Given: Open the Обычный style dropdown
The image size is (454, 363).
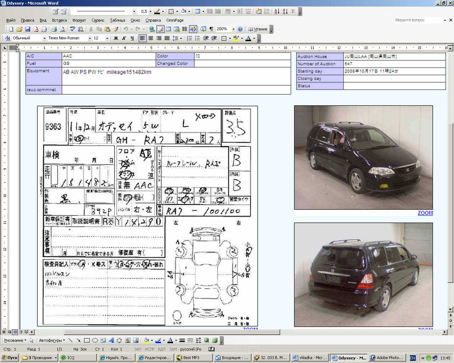Looking at the screenshot, I should click(x=44, y=38).
